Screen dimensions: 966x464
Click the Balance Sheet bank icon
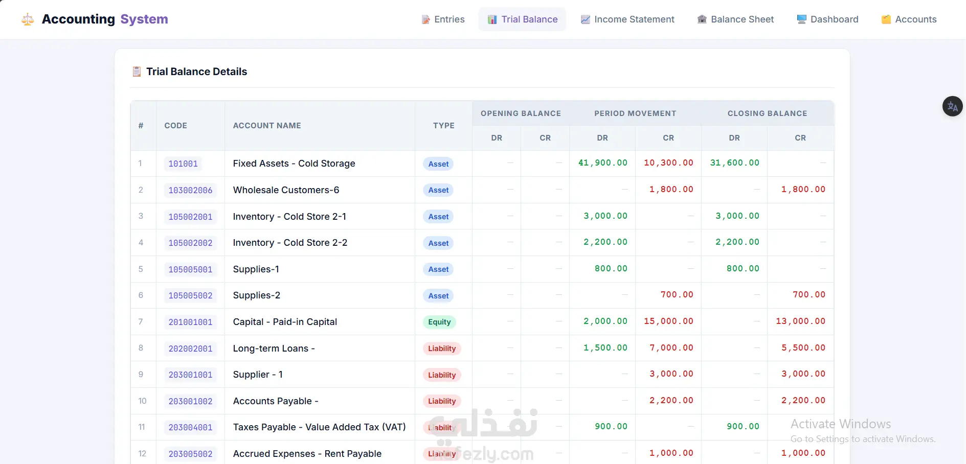pyautogui.click(x=702, y=19)
